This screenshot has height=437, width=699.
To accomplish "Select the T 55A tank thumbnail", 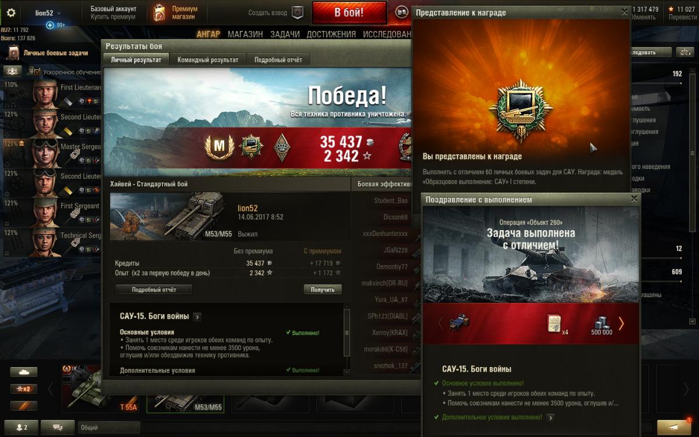I will pos(100,389).
